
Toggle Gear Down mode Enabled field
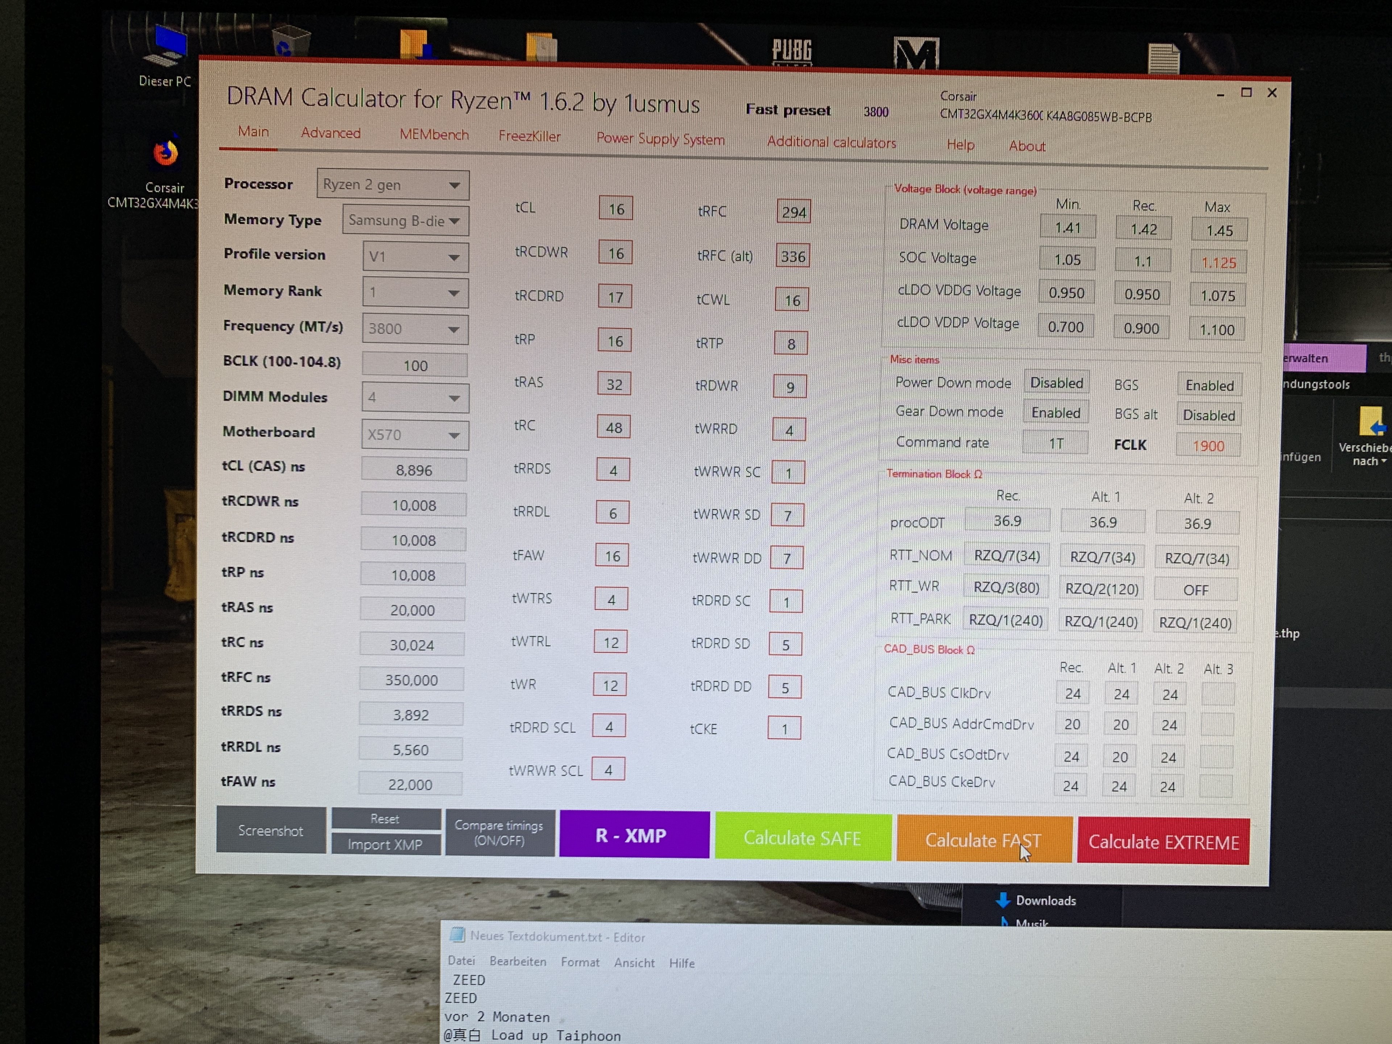tap(1055, 413)
